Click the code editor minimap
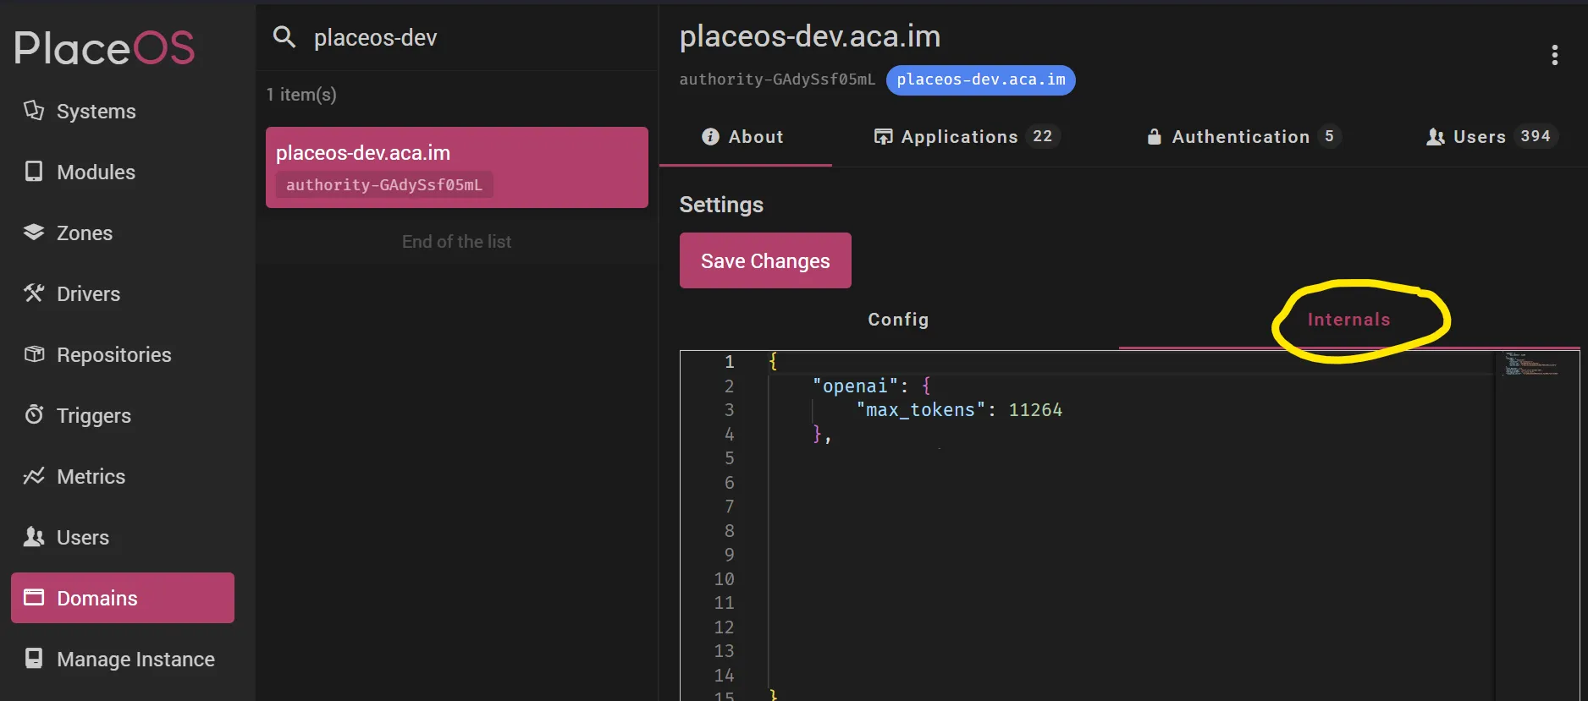Image resolution: width=1588 pixels, height=701 pixels. (x=1533, y=365)
